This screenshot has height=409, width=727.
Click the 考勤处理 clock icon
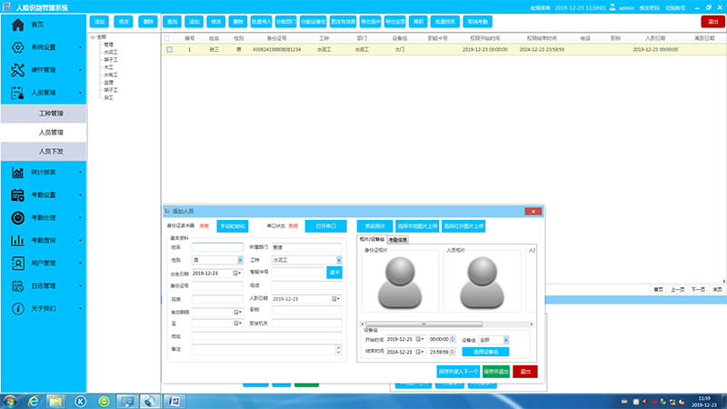click(17, 217)
